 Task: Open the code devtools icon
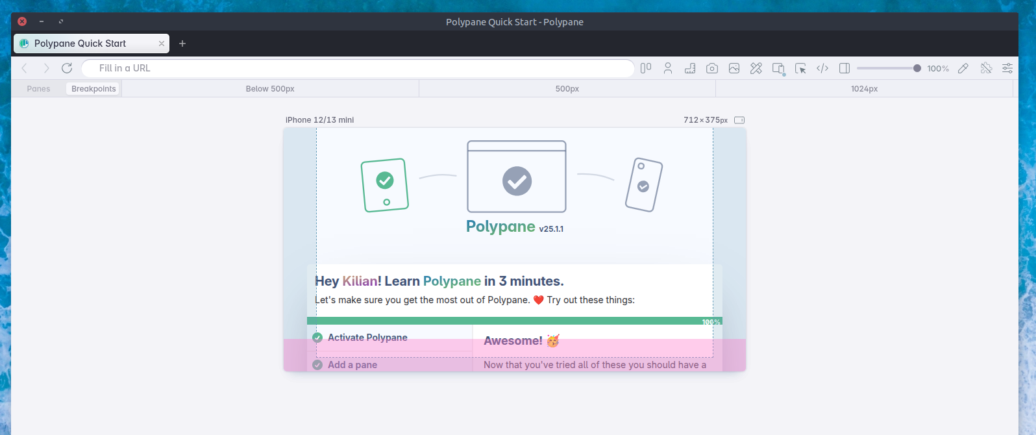pyautogui.click(x=822, y=68)
